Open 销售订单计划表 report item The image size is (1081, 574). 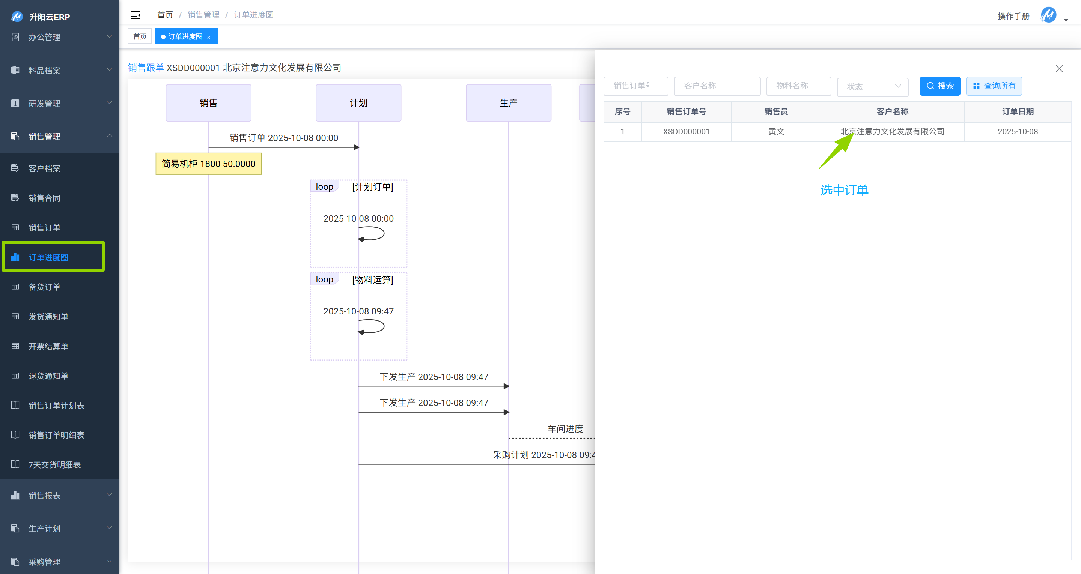(x=56, y=405)
